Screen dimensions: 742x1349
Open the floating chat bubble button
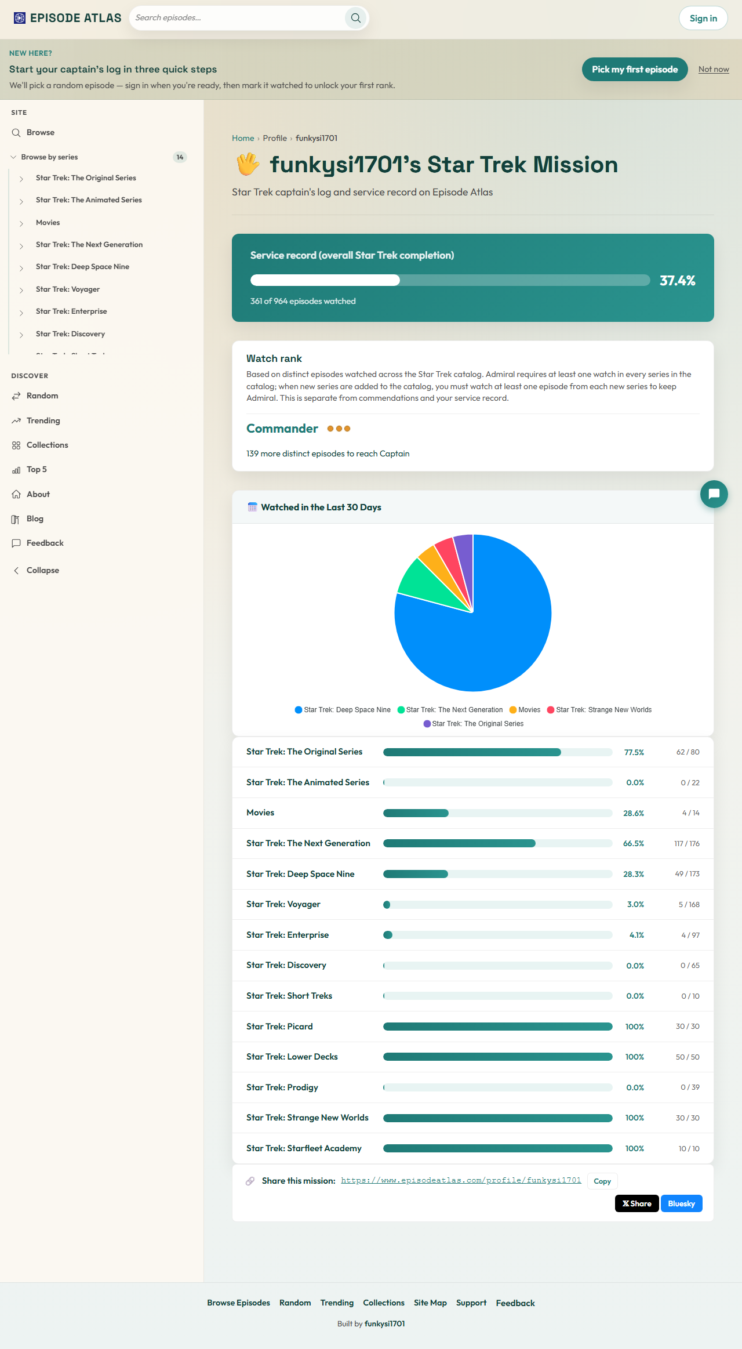pyautogui.click(x=714, y=494)
